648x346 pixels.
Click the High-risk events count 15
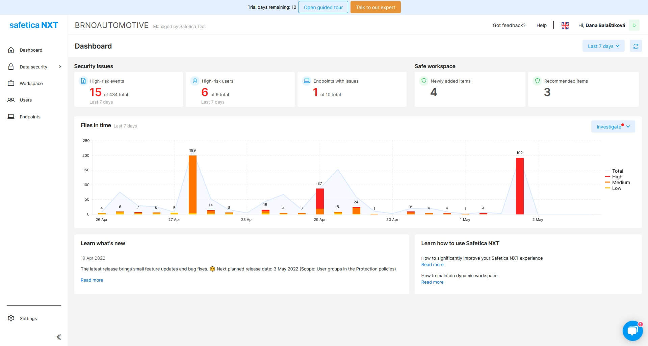96,92
